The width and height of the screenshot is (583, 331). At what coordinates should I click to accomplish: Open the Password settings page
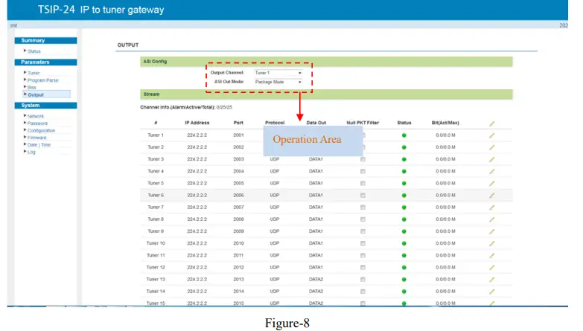coord(37,123)
